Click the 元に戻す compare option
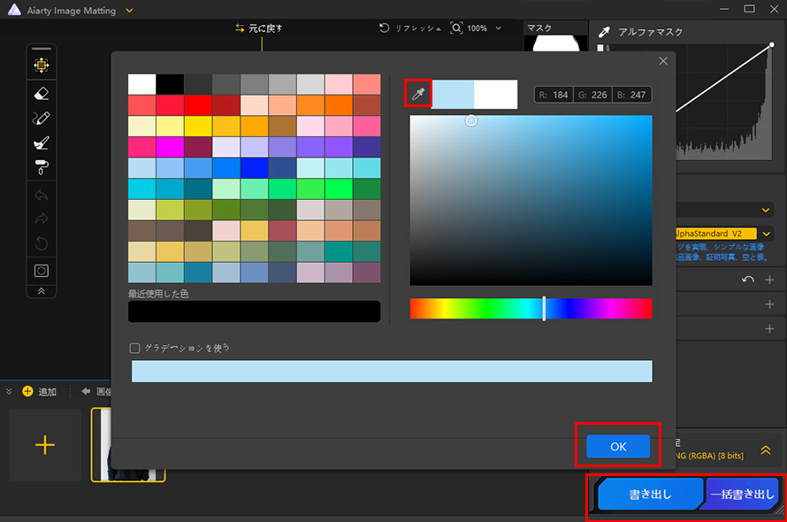 (x=258, y=28)
